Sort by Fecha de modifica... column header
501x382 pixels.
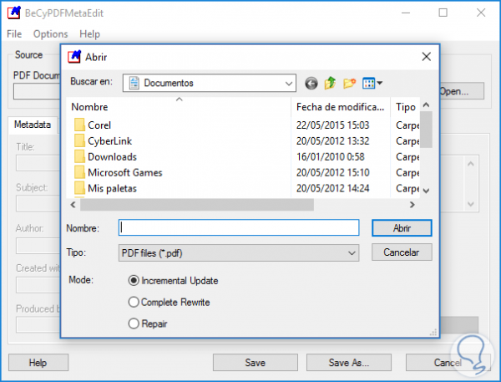click(341, 107)
